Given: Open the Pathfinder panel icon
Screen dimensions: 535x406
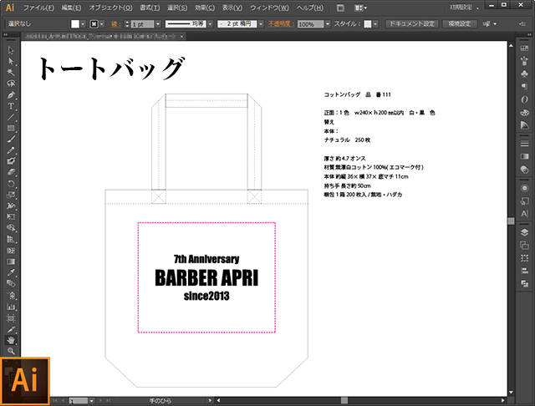Looking at the screenshot, I should click(x=524, y=283).
